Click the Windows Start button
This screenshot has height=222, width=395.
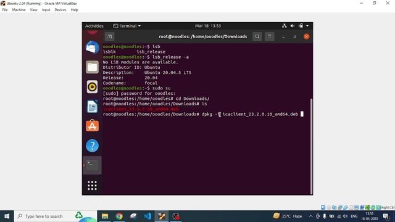click(7, 216)
